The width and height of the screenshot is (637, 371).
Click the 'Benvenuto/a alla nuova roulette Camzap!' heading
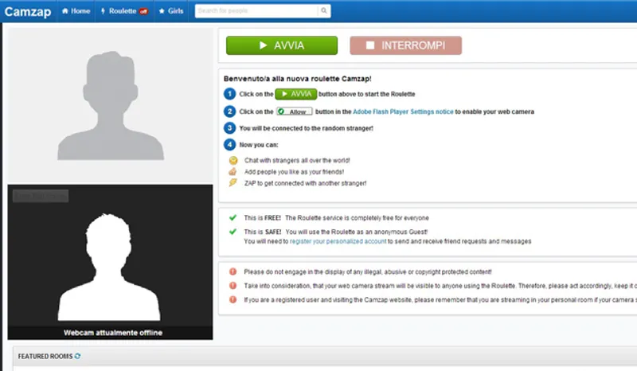coord(297,79)
